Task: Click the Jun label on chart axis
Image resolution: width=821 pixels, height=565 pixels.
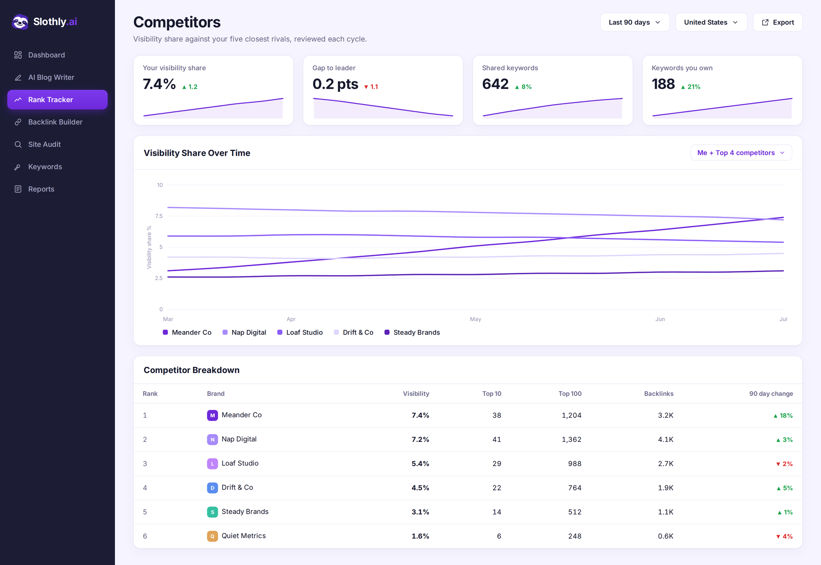Action: pos(660,319)
